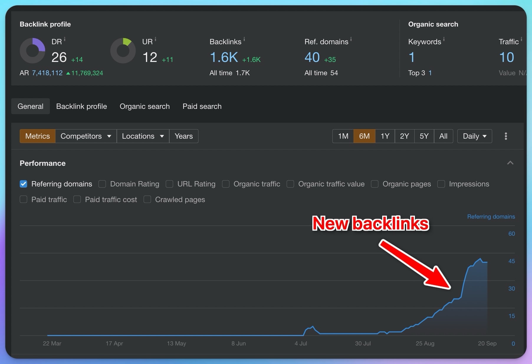Click the Years button

point(183,136)
